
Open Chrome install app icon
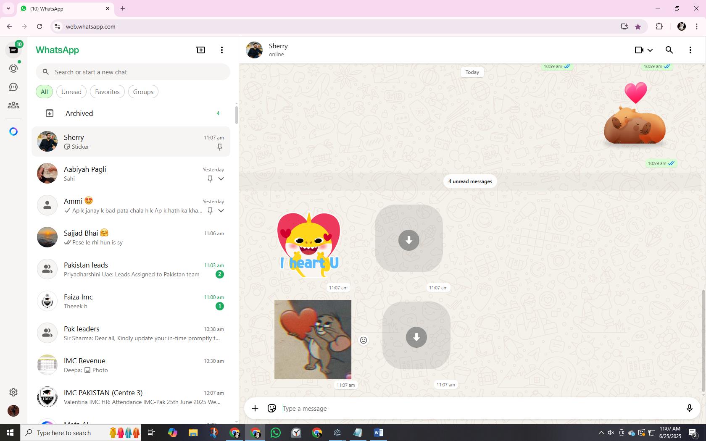tap(624, 26)
